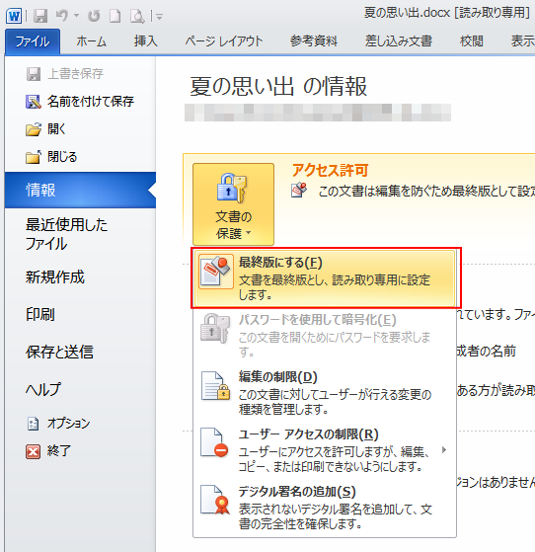This screenshot has height=552, width=535.
Task: Click the オプション document icon
Action: (34, 424)
